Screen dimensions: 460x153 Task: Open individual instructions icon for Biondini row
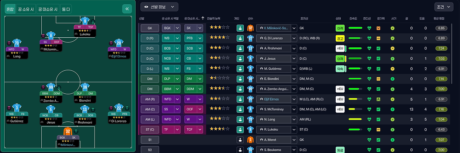point(240,79)
